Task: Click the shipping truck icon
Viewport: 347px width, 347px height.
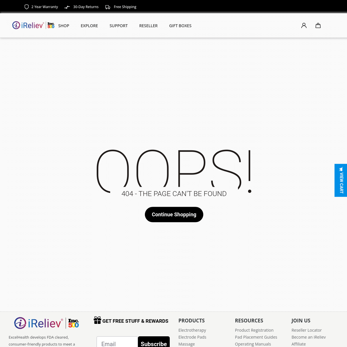Action: pos(108,7)
